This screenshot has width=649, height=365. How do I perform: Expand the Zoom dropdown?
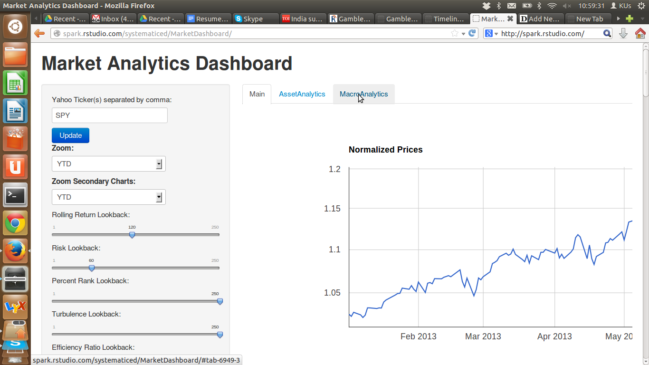click(x=108, y=164)
